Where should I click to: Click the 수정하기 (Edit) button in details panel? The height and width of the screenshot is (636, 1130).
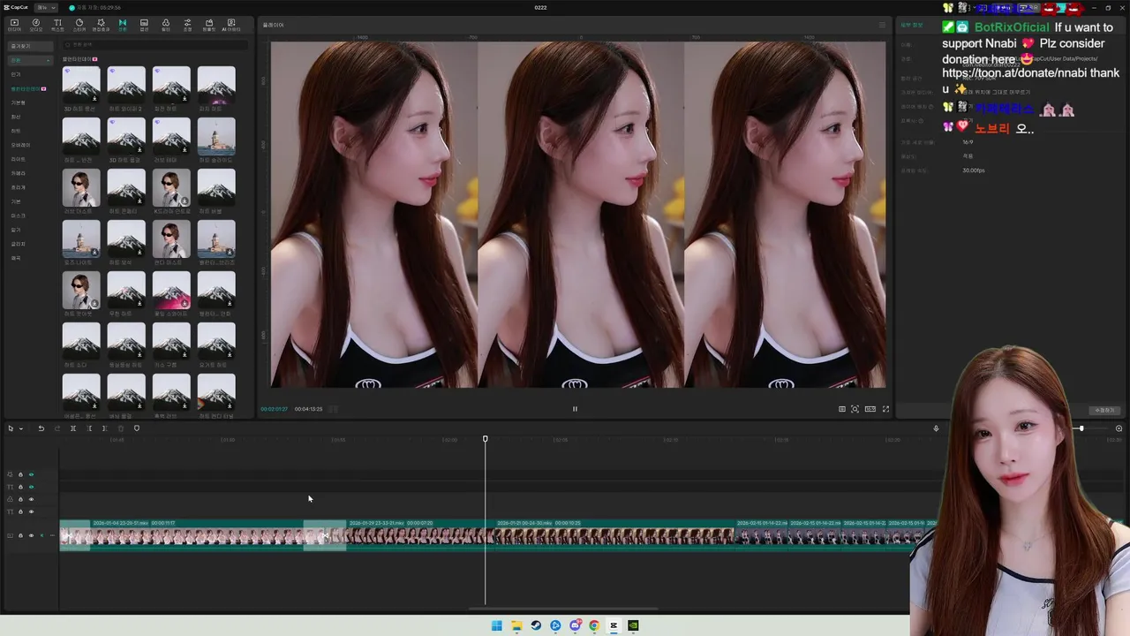point(1104,410)
